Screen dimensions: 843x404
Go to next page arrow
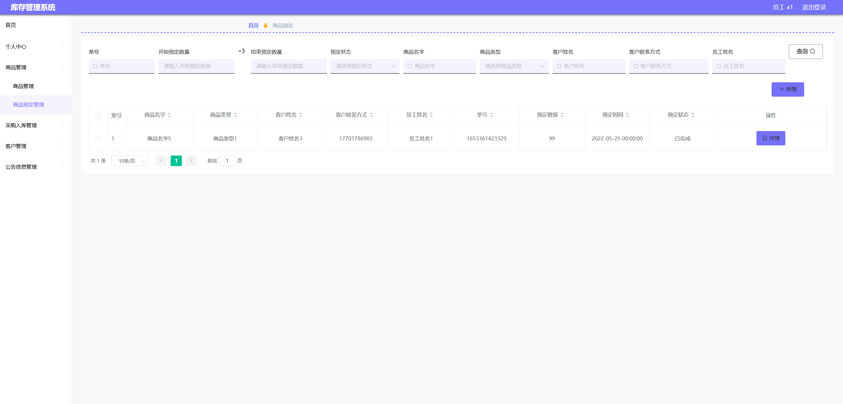pos(191,161)
